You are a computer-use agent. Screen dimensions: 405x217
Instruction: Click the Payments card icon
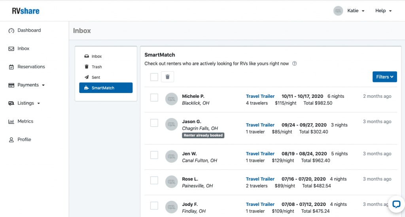(11, 85)
